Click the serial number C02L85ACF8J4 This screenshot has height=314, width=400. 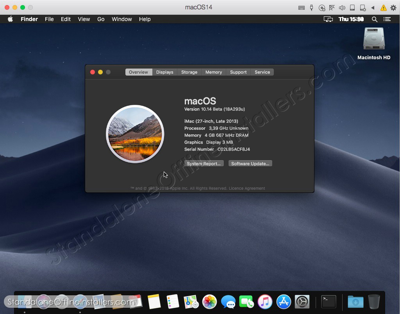(234, 149)
